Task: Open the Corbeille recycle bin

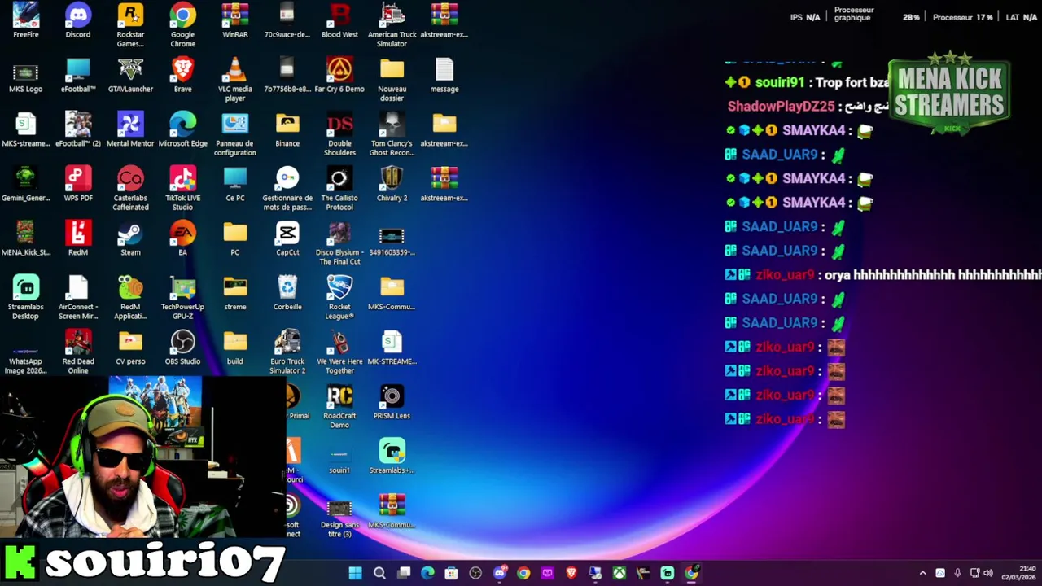Action: [287, 293]
